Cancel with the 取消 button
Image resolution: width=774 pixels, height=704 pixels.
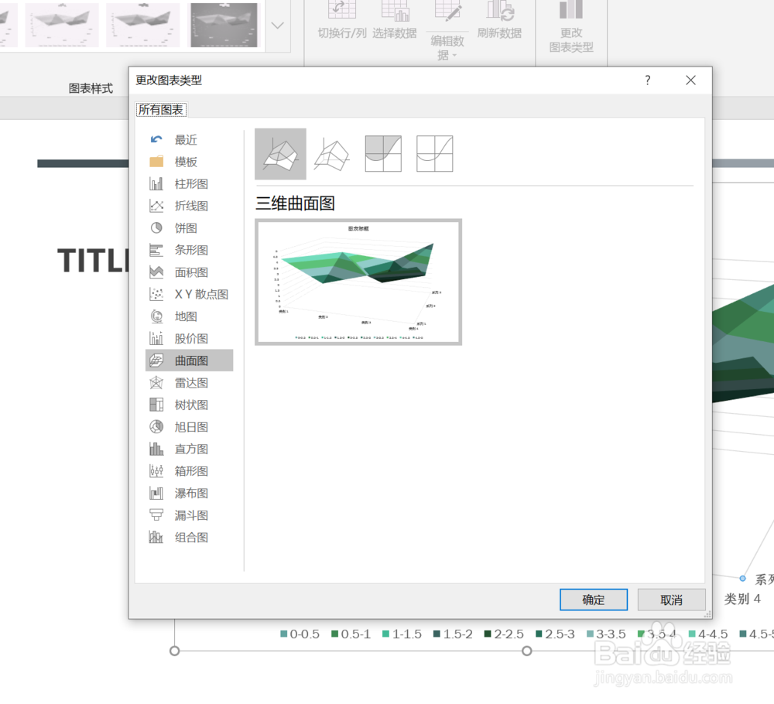pyautogui.click(x=671, y=600)
